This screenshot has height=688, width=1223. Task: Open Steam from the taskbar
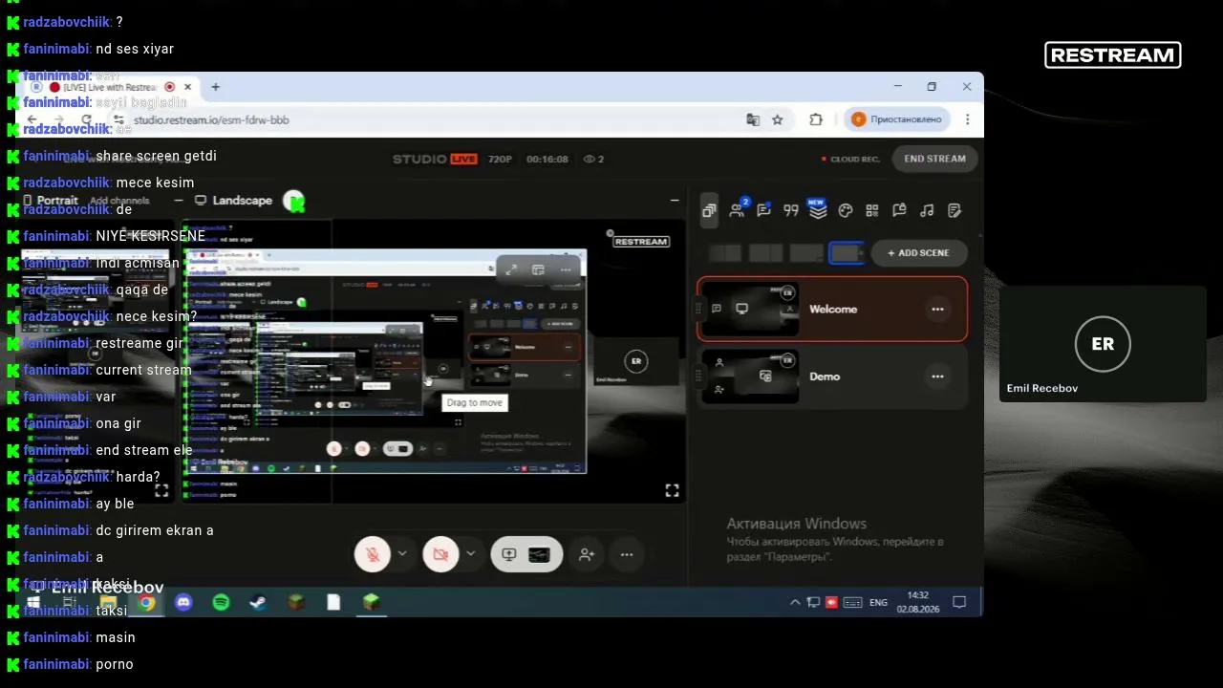click(258, 602)
